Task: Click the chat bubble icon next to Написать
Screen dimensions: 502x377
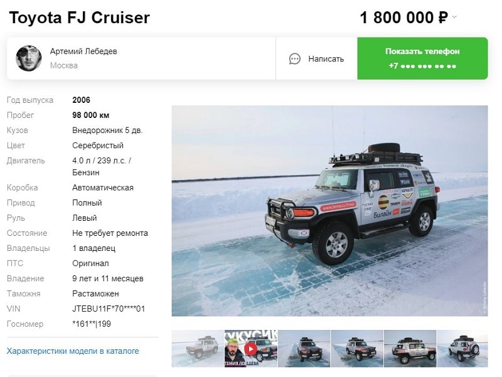Action: pos(294,59)
